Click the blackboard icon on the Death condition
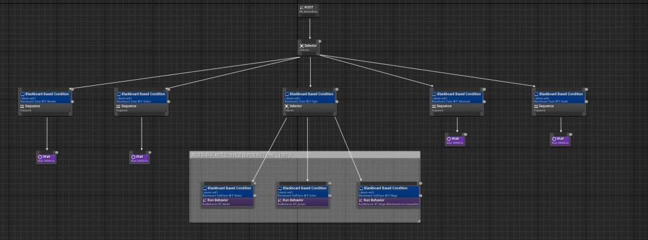 point(536,94)
